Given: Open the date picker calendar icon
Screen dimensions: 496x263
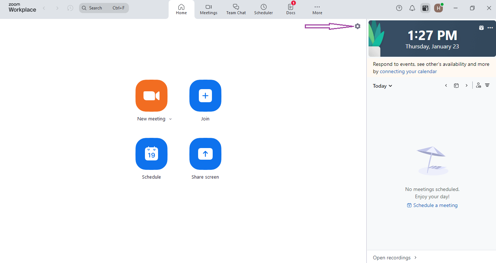Looking at the screenshot, I should [456, 85].
